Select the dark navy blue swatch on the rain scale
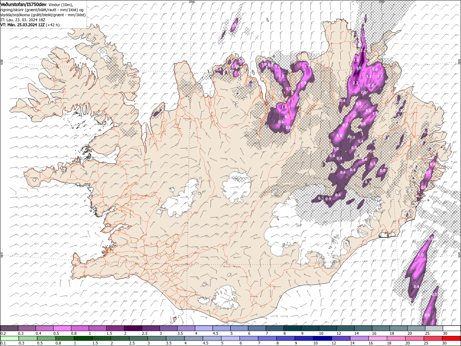 [322, 338]
